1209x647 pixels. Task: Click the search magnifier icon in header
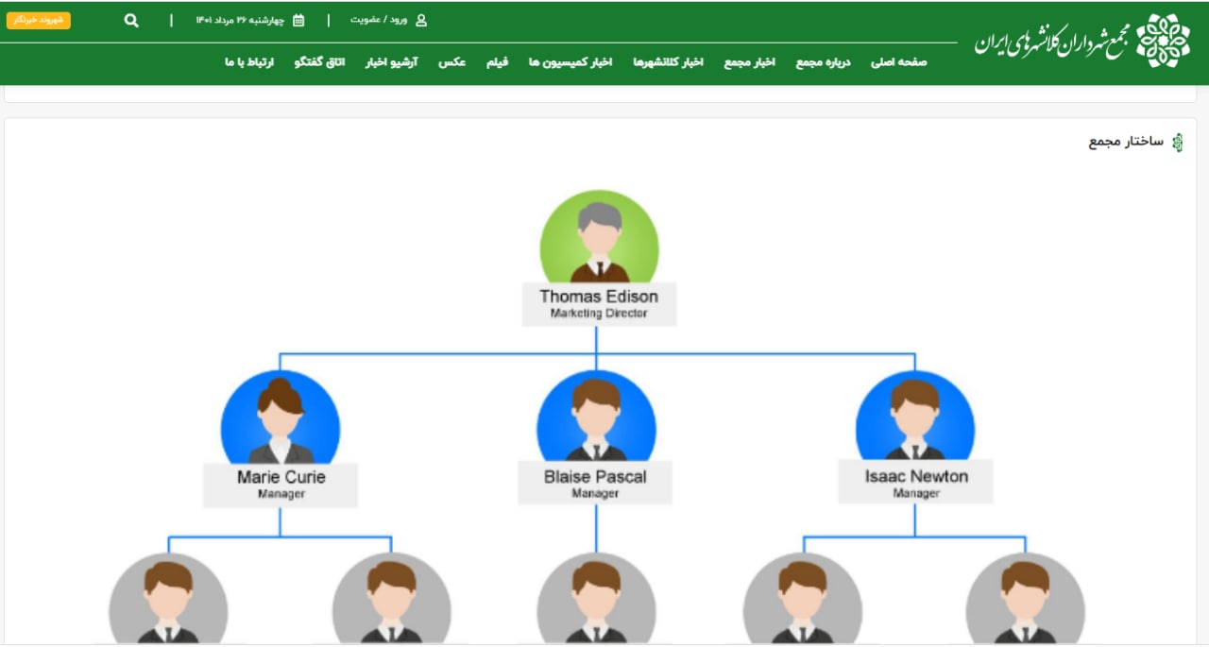pyautogui.click(x=131, y=21)
